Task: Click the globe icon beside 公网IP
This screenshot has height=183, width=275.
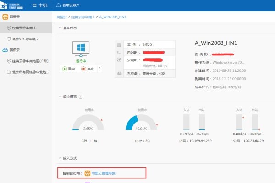Action: (x=119, y=60)
